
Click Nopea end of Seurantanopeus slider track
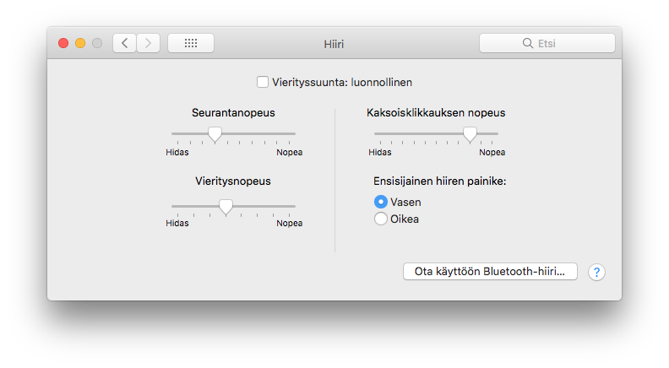294,133
